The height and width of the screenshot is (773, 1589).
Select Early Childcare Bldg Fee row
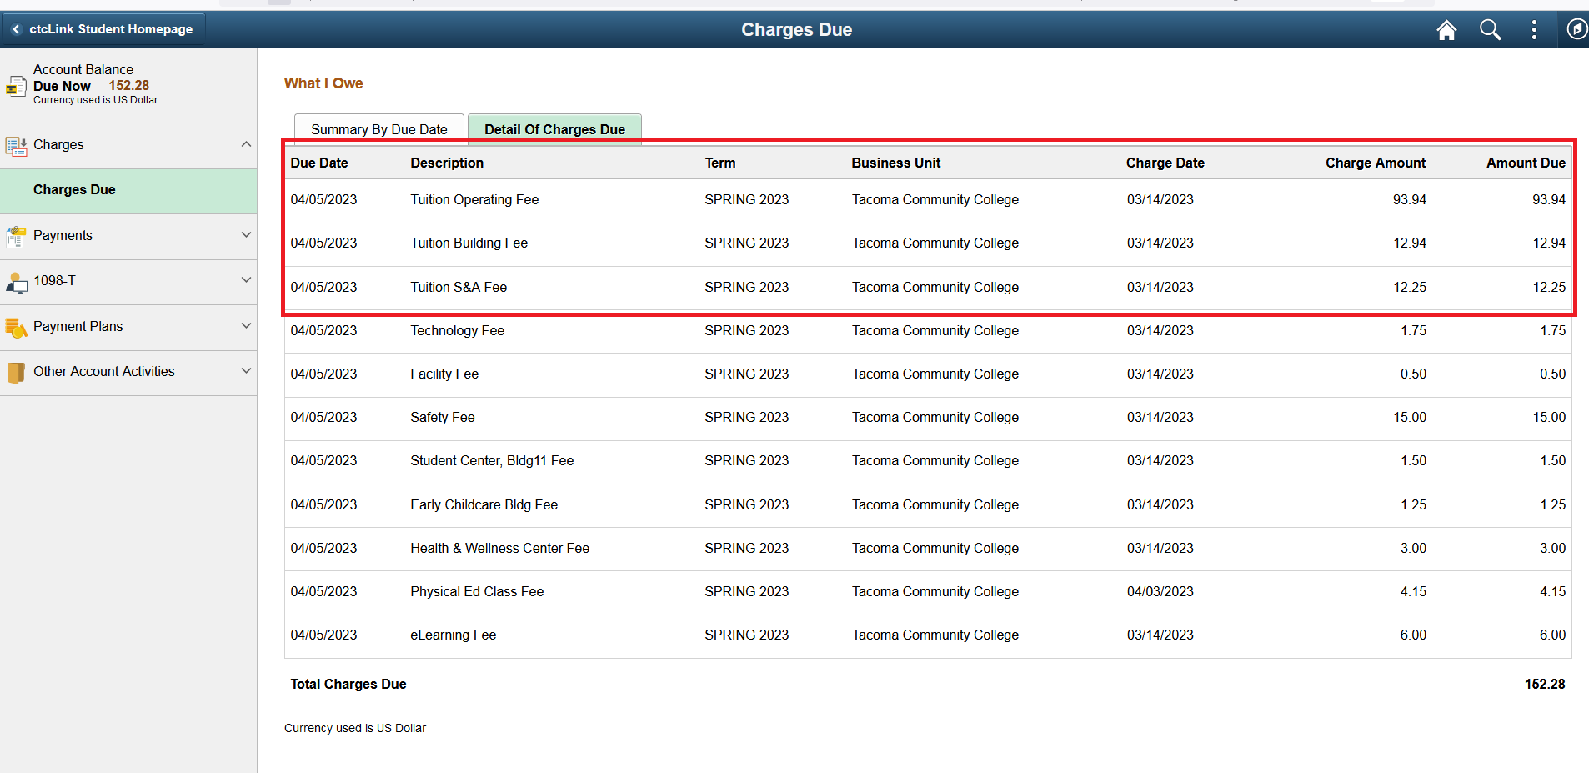point(928,505)
